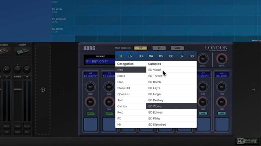Screen dimensions: 261x146
Task: Click the right arrow next to London panel
Action: click(253, 90)
